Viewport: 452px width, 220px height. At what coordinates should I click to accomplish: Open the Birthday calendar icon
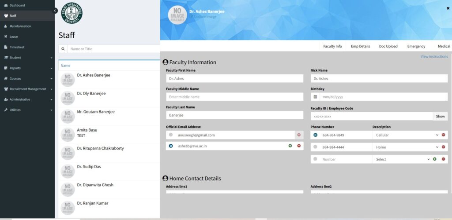pyautogui.click(x=315, y=97)
